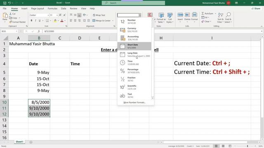Click Merge & Center
Viewport: 264px width, 148px height.
pyautogui.click(x=101, y=21)
